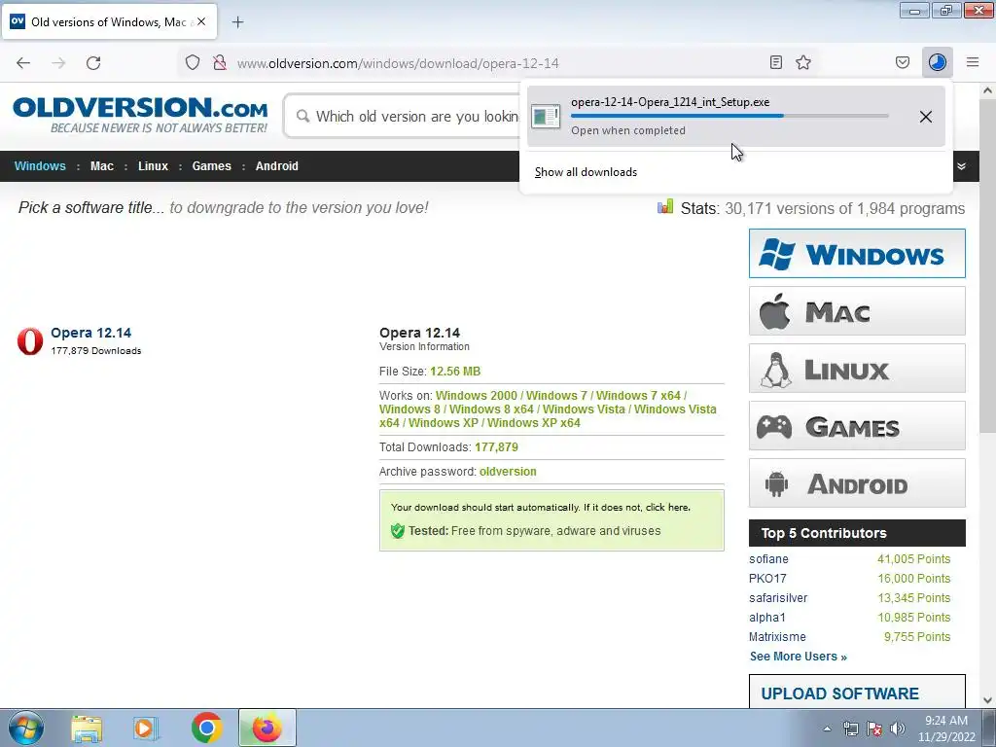Launch Windows Media Player from taskbar

pyautogui.click(x=146, y=728)
